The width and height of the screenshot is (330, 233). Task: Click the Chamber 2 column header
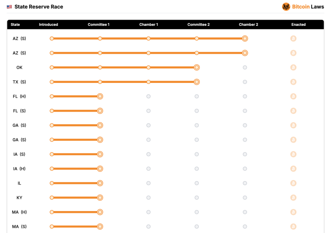[248, 25]
